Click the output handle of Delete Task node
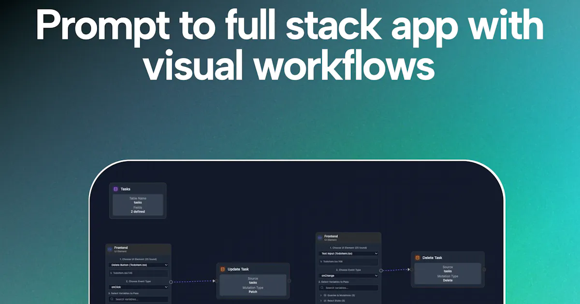This screenshot has height=304, width=580. [484, 269]
